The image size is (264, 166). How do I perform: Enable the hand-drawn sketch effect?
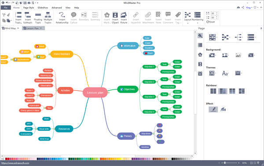tap(213, 109)
